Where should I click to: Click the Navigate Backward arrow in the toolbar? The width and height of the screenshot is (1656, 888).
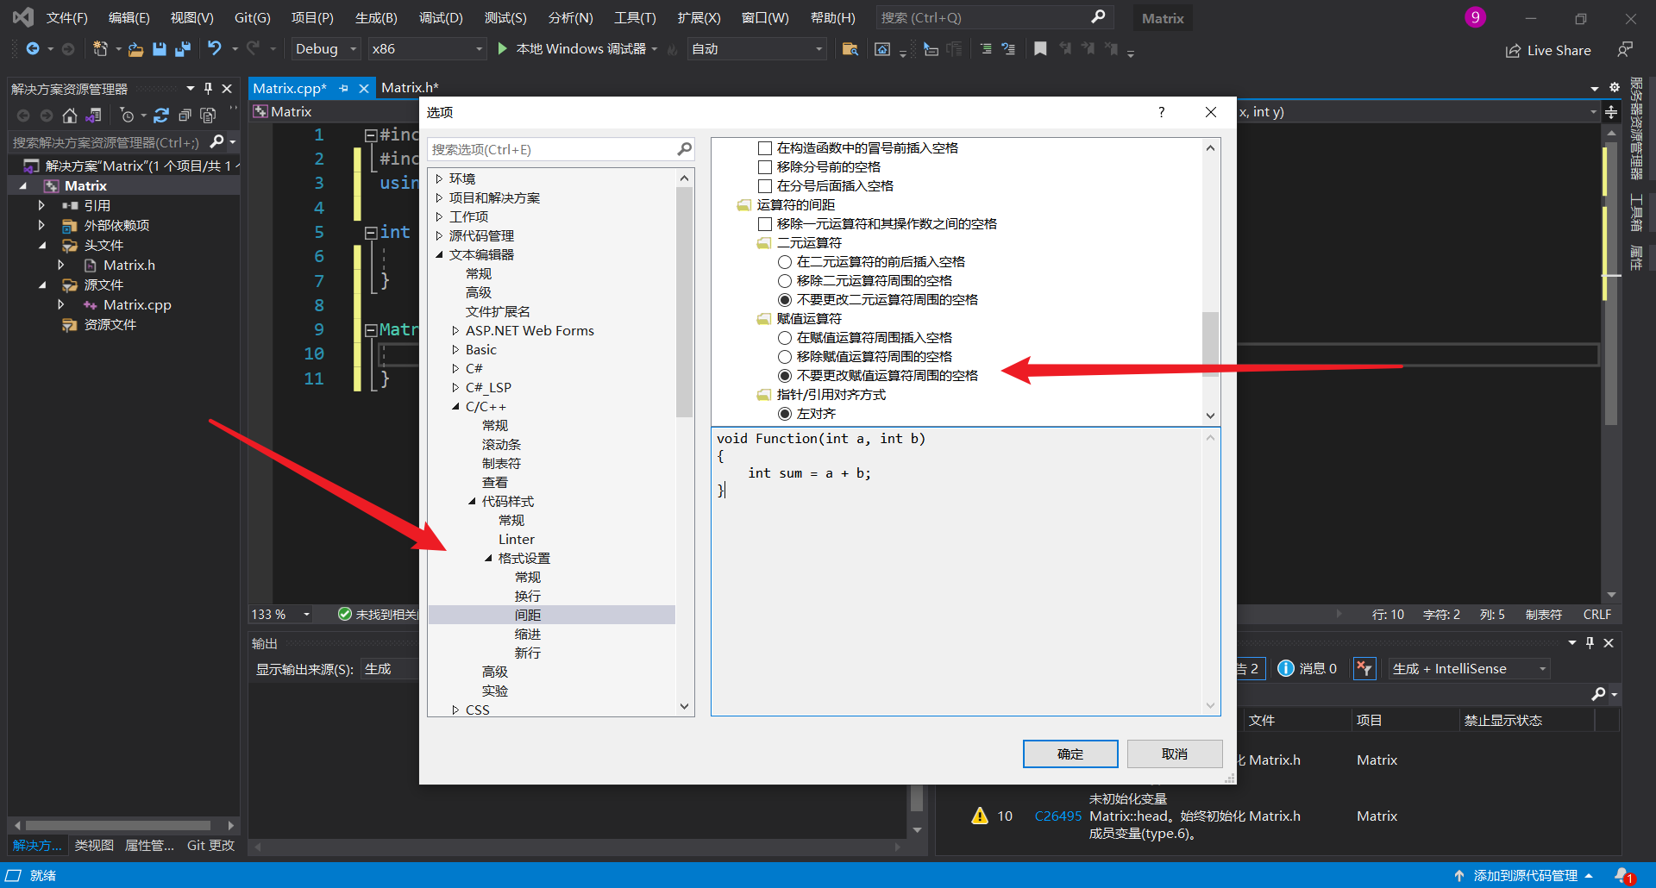click(x=33, y=49)
